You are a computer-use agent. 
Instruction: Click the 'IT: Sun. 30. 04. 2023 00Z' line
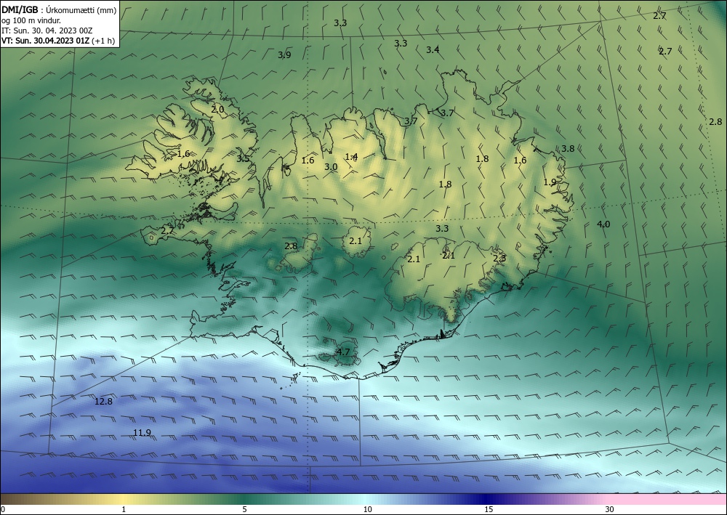coord(47,31)
